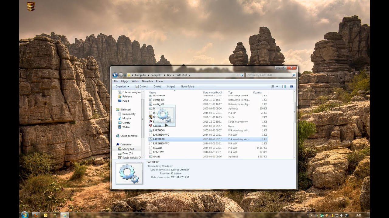Select the Komputer breadcrumb segment
The width and height of the screenshot is (389, 218).
pos(140,75)
